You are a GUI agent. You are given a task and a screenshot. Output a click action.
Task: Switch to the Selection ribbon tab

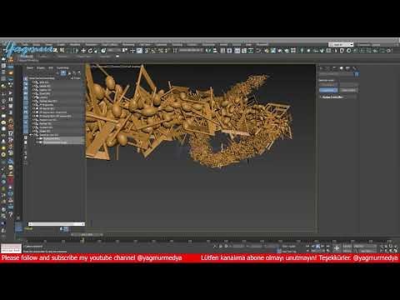[x=62, y=57]
